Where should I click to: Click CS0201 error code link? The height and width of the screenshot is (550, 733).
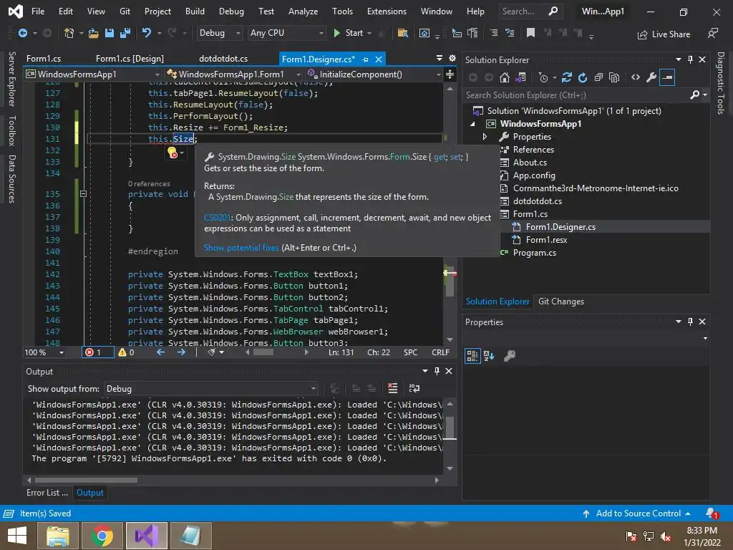[218, 218]
